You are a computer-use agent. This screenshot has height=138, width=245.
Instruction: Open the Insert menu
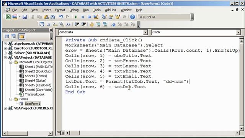[46, 10]
